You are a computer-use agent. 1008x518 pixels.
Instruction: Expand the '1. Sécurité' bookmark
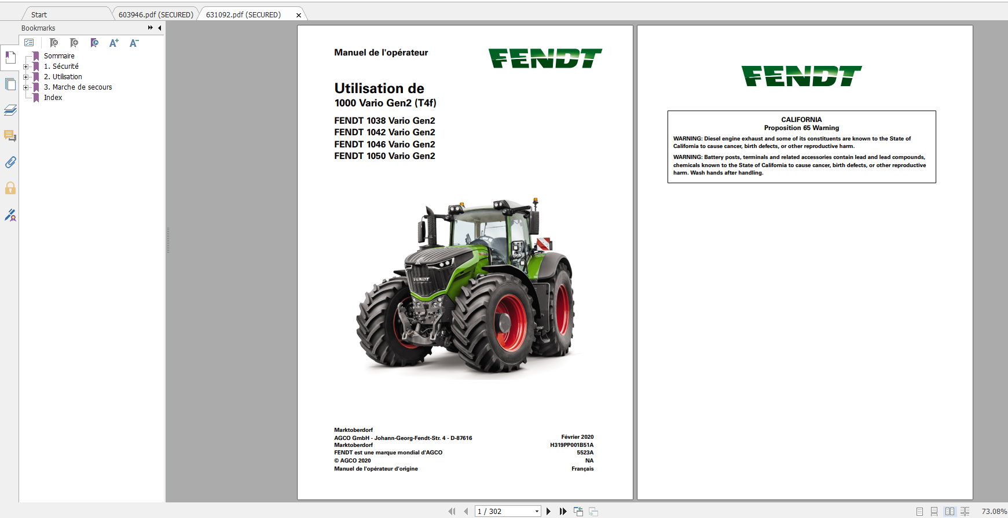tap(25, 66)
